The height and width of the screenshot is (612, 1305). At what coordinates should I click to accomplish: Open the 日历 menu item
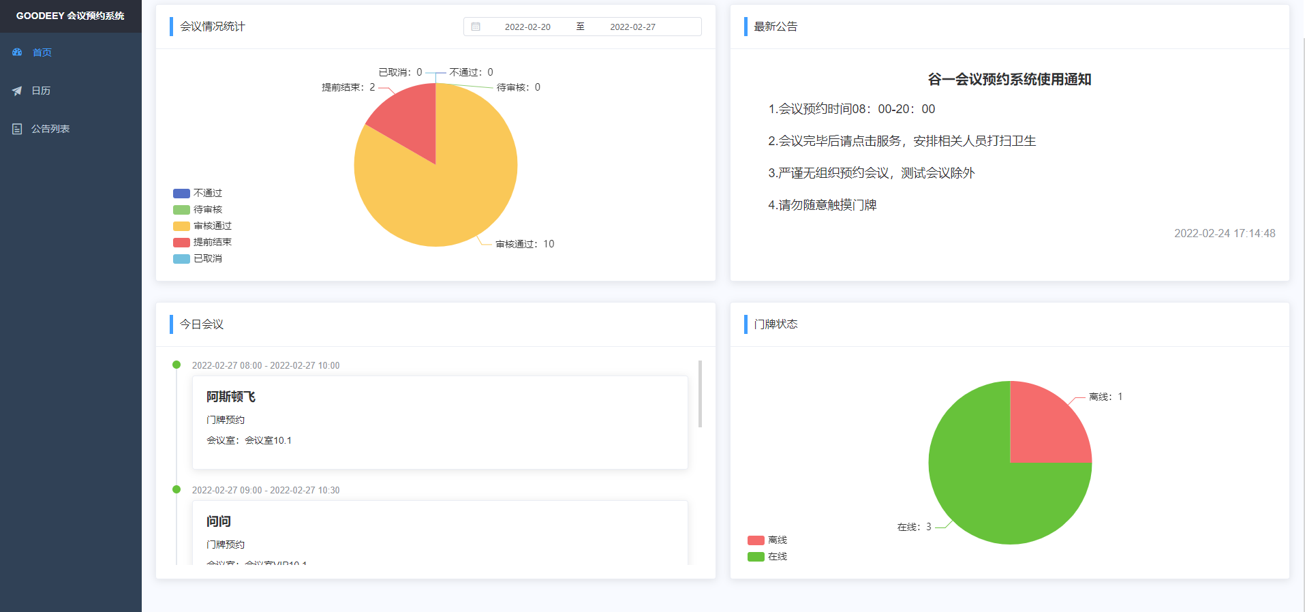pos(41,91)
